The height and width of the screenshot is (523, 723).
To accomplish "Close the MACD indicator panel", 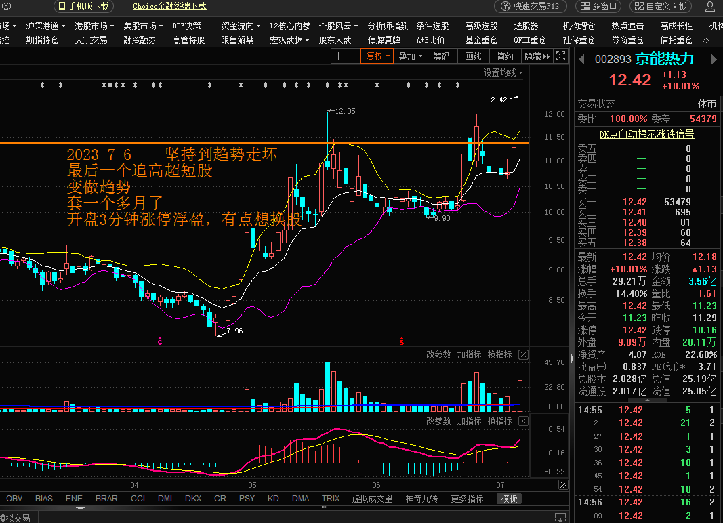I will [523, 421].
